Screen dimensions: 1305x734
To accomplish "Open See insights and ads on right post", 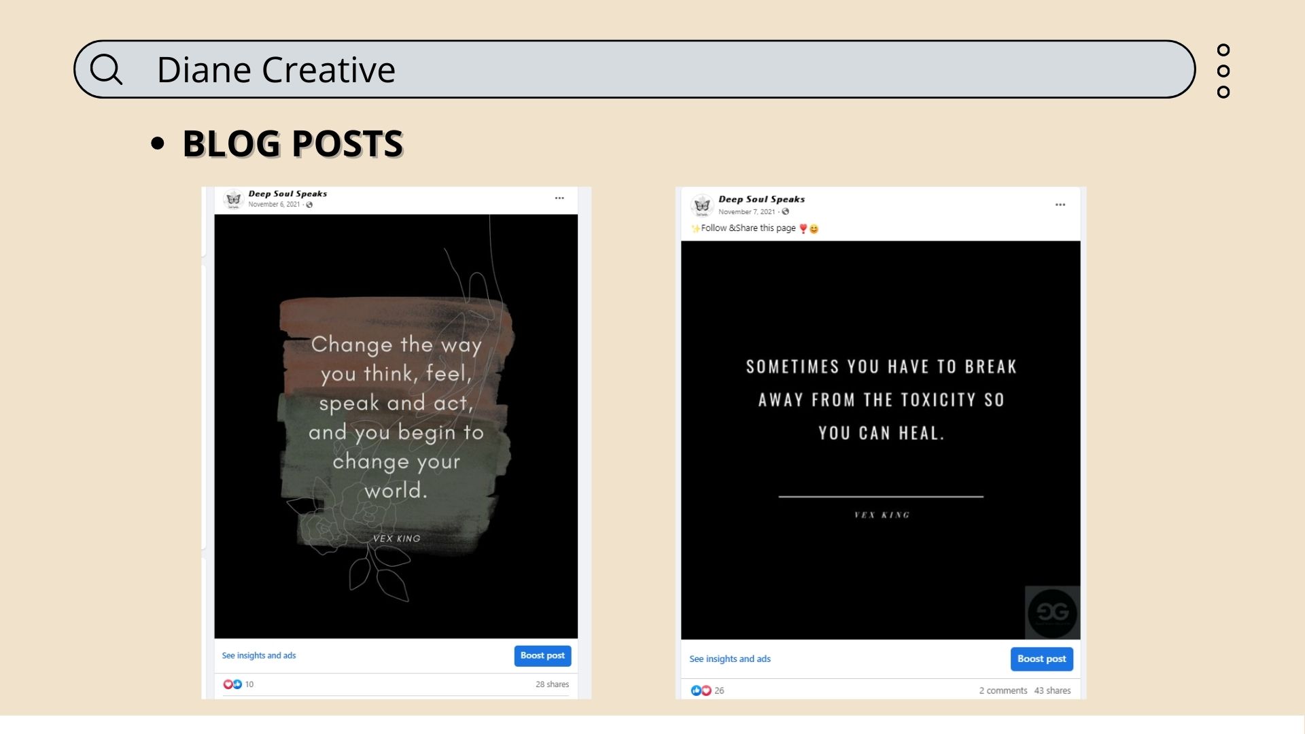I will [x=730, y=659].
